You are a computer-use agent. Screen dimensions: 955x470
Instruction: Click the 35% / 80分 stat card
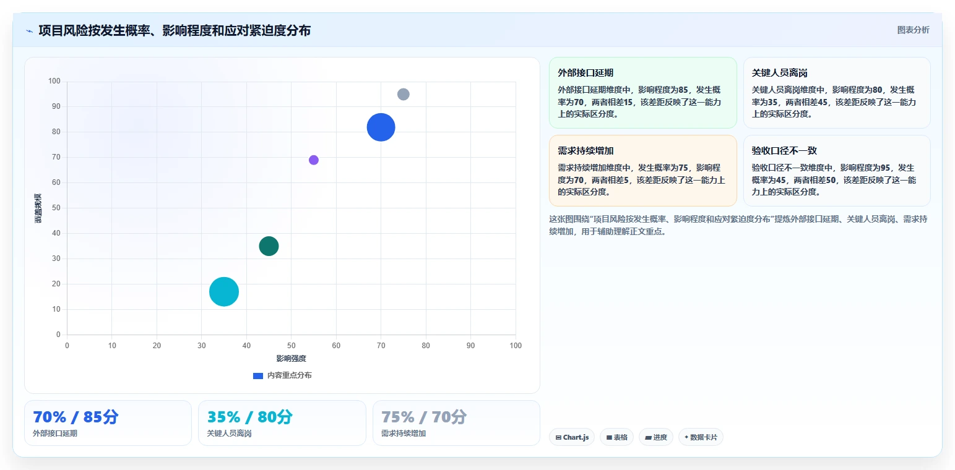click(x=282, y=423)
